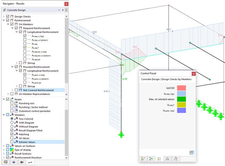Expand Values on Surfaces node

(4, 146)
